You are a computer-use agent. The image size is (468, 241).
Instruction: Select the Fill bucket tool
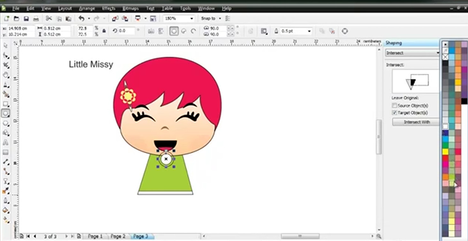[x=6, y=210]
